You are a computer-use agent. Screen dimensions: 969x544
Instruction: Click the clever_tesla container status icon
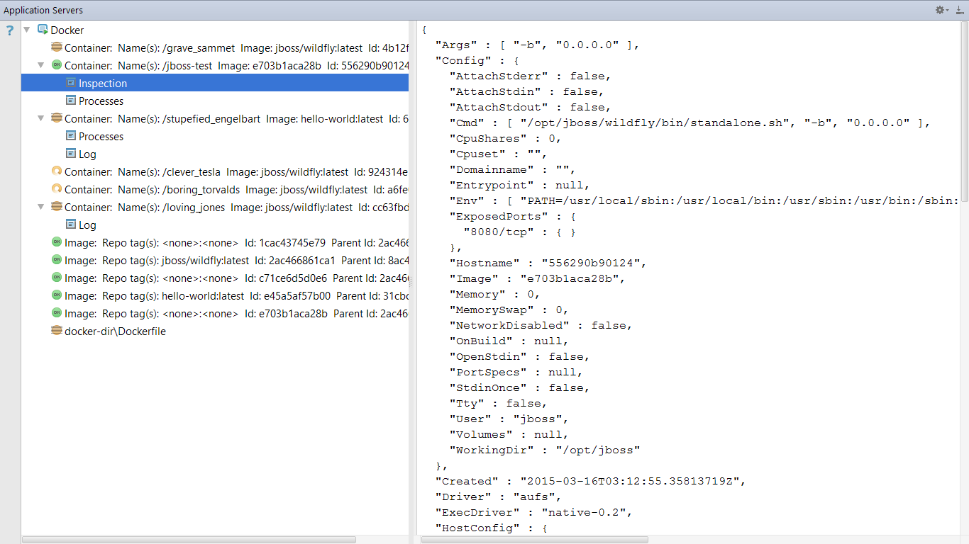[57, 171]
